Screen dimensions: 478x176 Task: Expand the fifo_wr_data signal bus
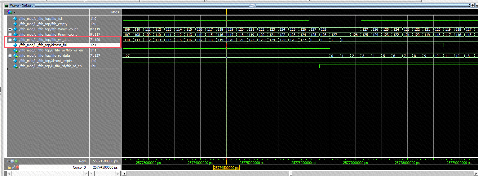point(10,40)
